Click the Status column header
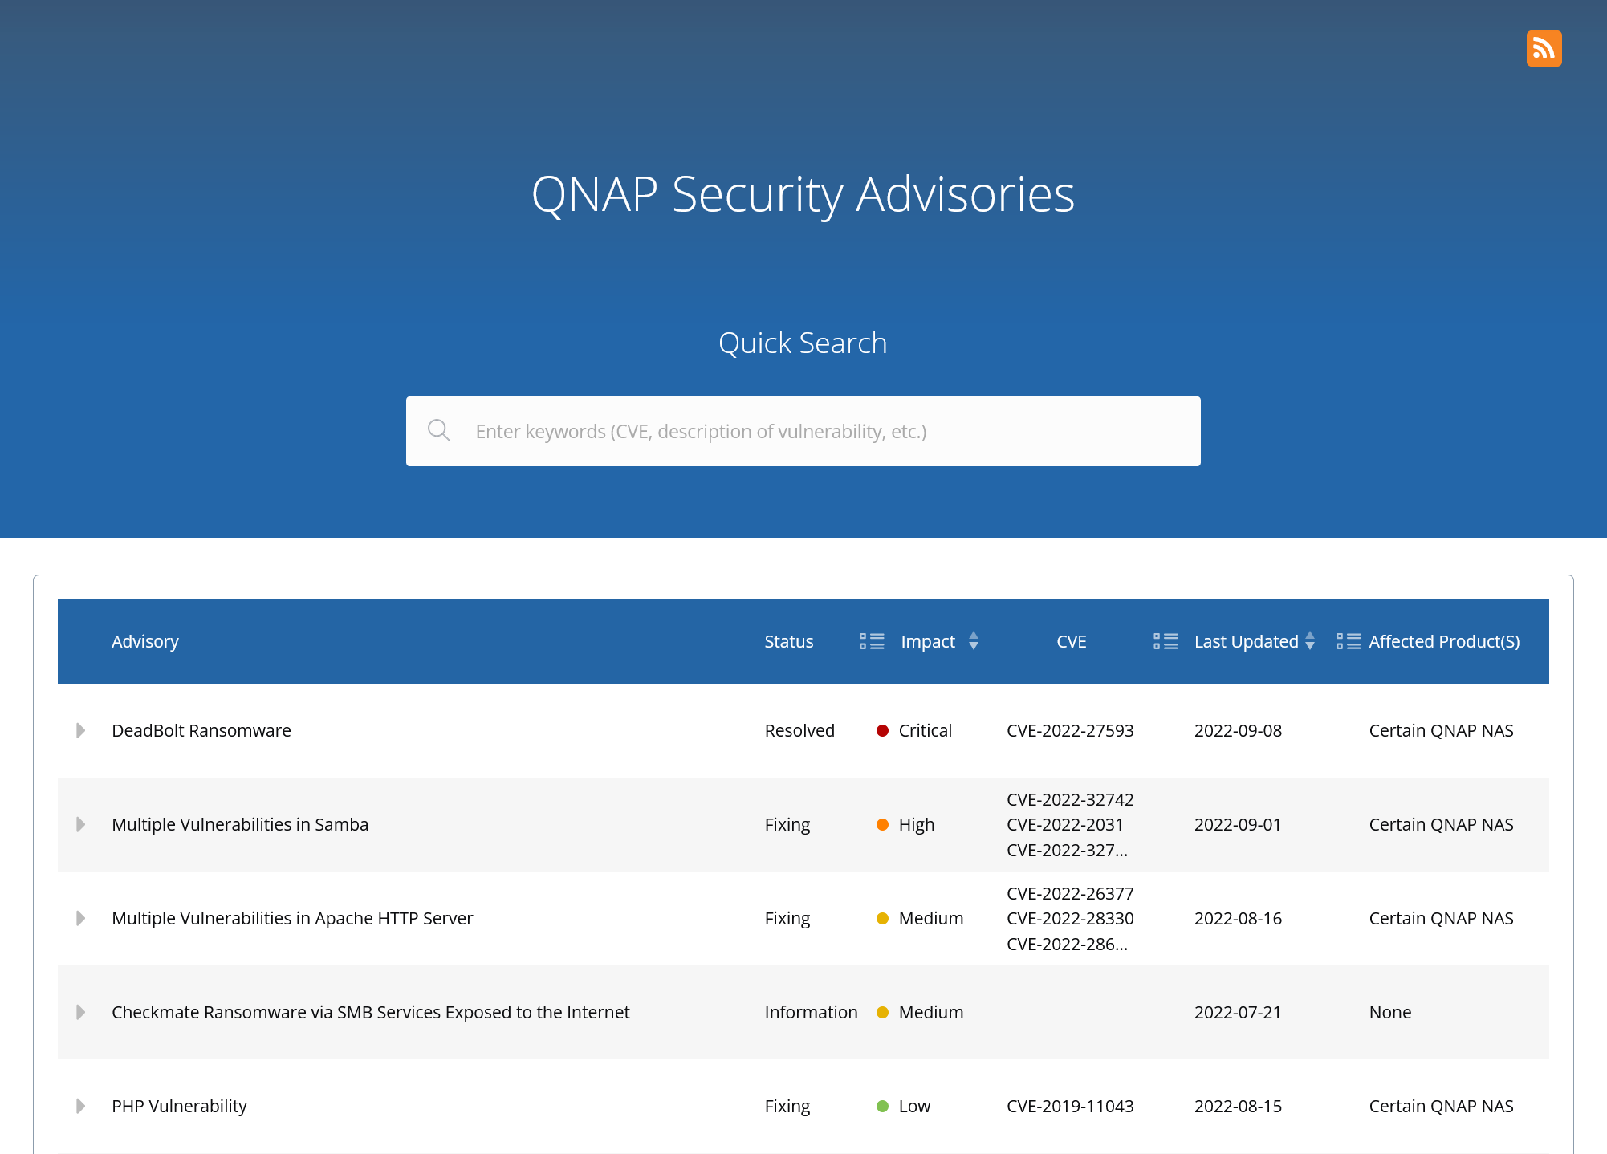This screenshot has height=1154, width=1607. pos(789,641)
